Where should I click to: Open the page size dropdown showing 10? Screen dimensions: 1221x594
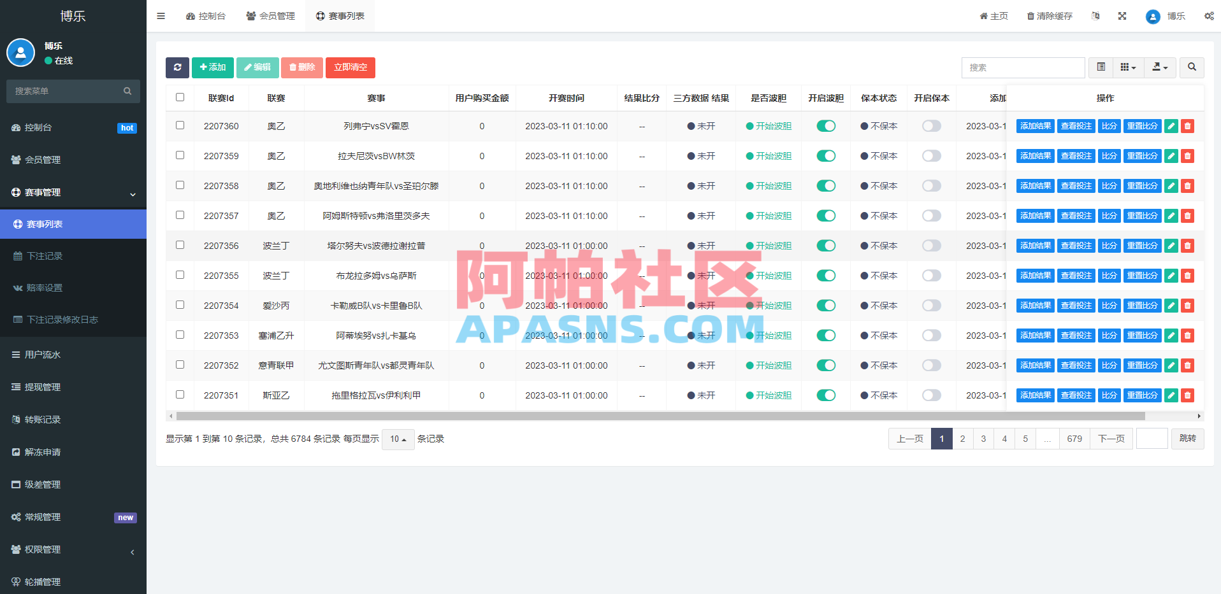coord(398,439)
